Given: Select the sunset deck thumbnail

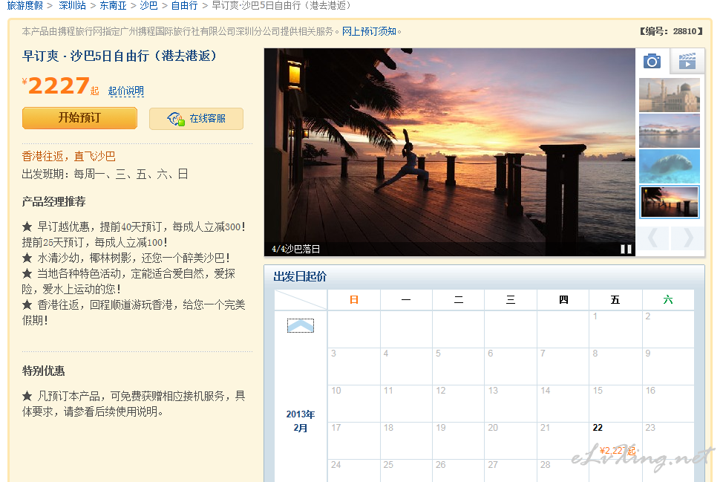Looking at the screenshot, I should [x=669, y=201].
